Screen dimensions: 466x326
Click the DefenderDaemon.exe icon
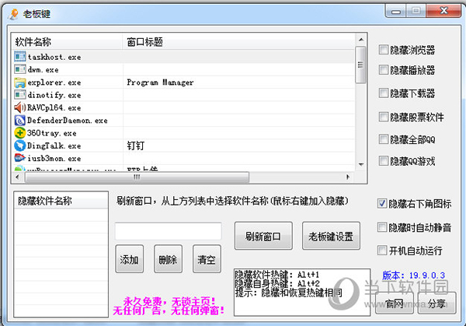tap(20, 121)
